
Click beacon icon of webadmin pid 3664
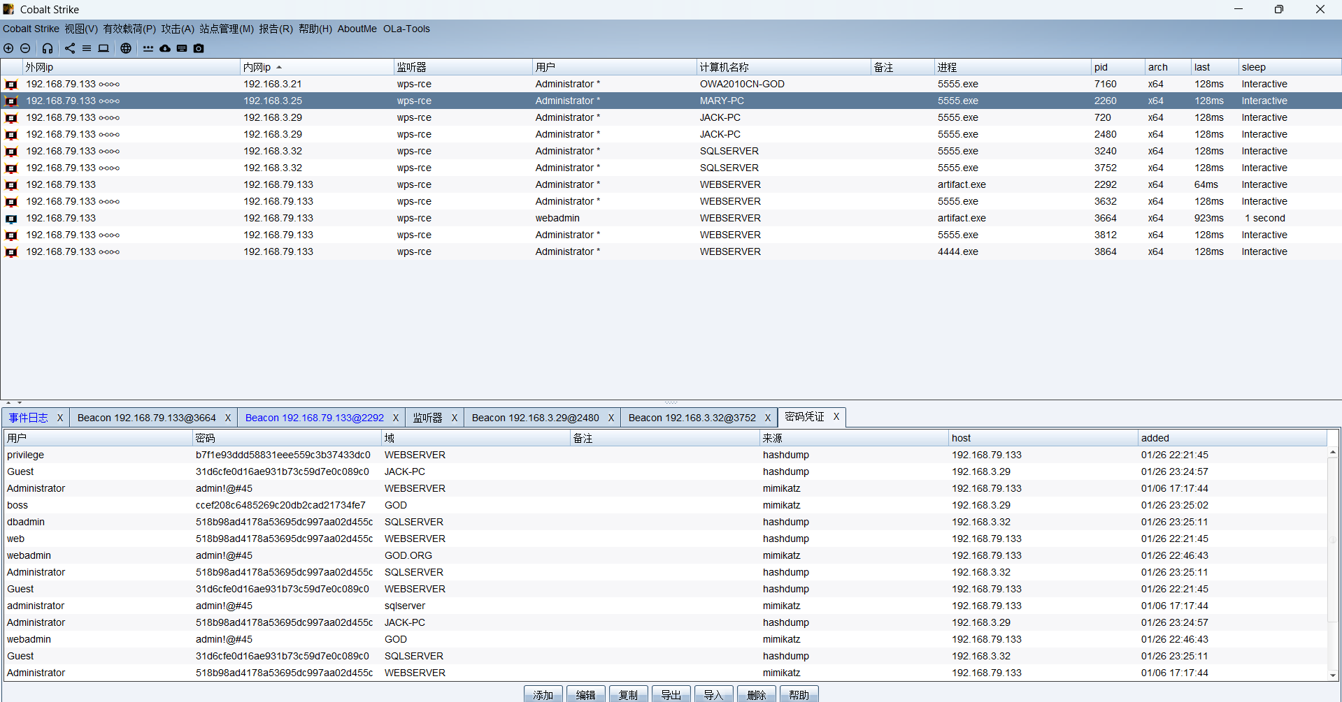coord(11,219)
